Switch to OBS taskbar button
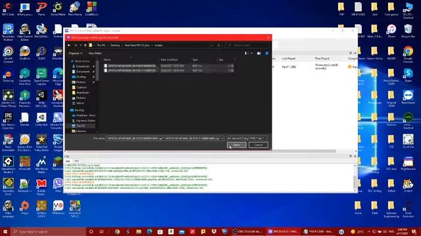The height and width of the screenshot is (236, 421). pos(247,231)
